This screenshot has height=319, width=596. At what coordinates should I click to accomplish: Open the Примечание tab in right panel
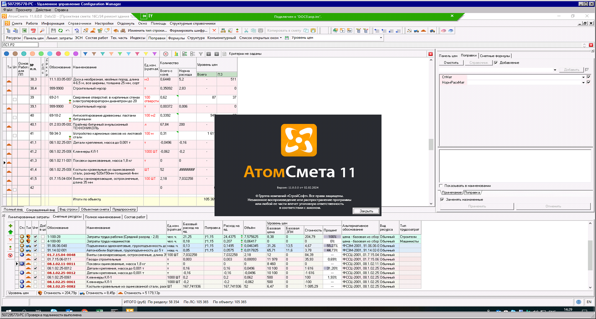(451, 193)
